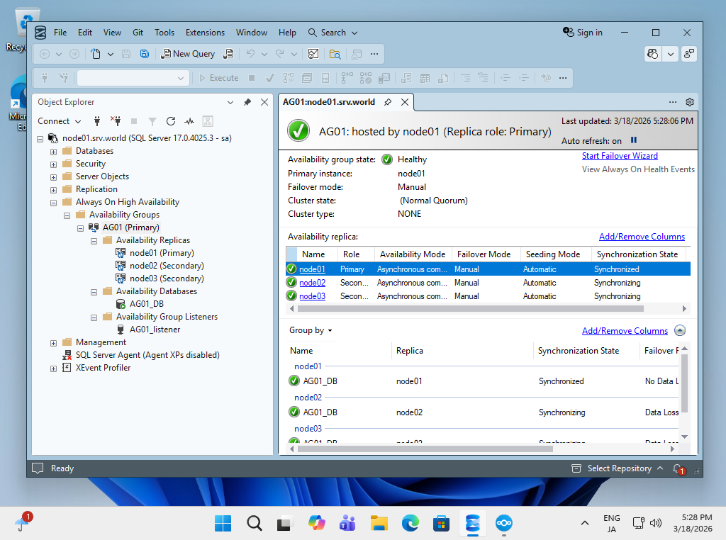Open the View menu
Viewport: 726px width, 540px height.
coord(112,33)
